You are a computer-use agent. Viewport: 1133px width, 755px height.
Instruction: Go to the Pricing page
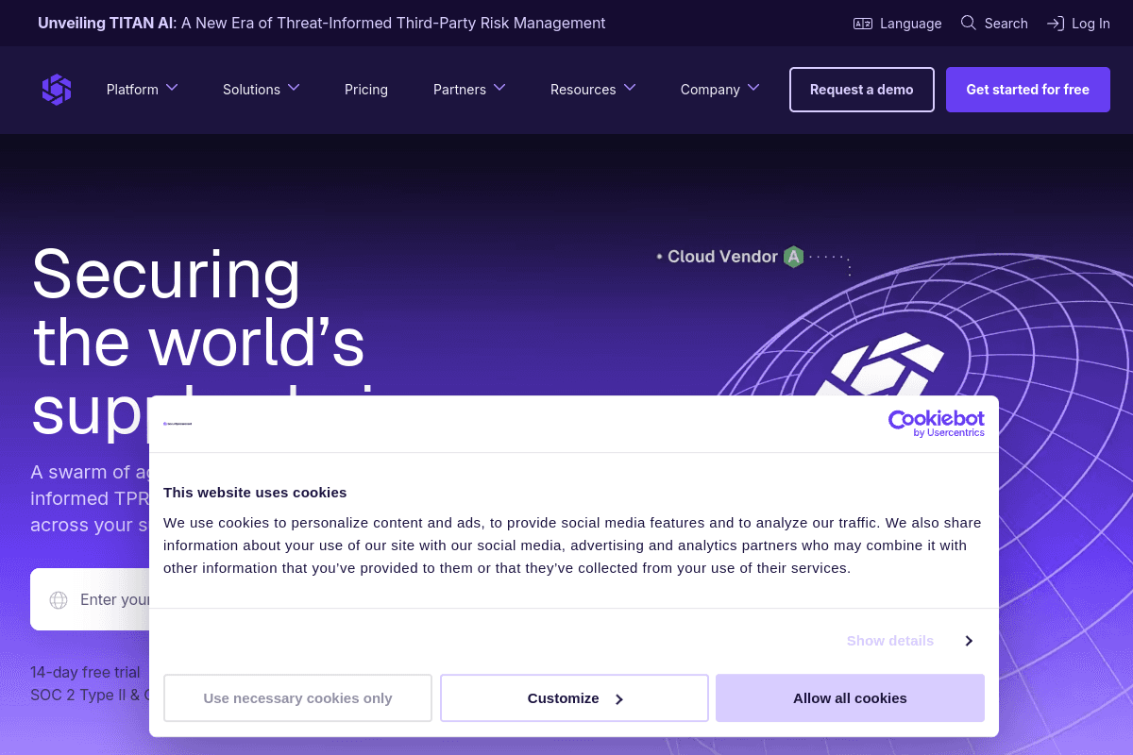click(x=366, y=90)
